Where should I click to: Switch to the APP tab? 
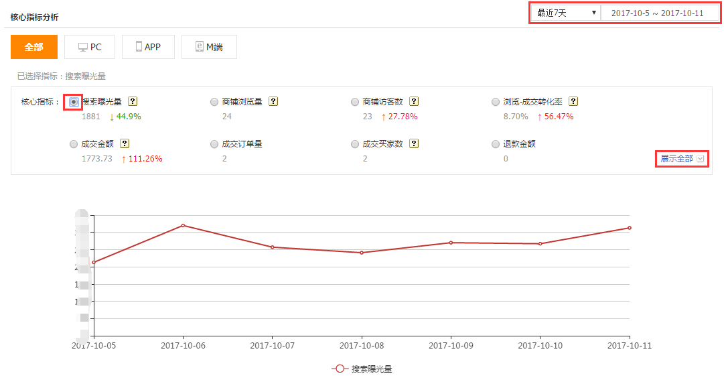click(x=148, y=47)
